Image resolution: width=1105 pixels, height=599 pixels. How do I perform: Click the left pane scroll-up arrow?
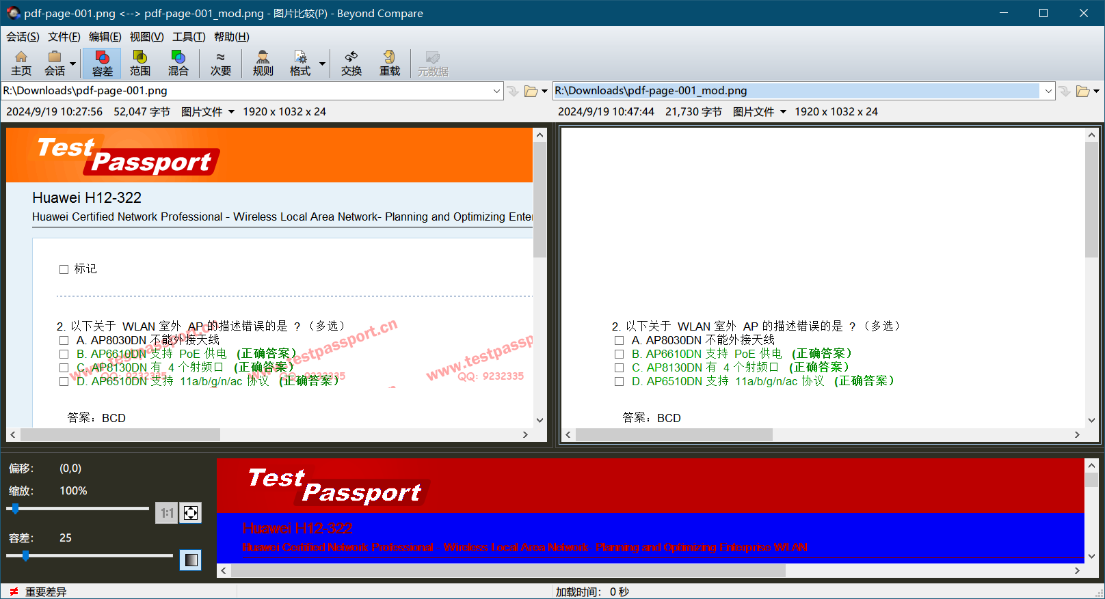click(x=540, y=135)
